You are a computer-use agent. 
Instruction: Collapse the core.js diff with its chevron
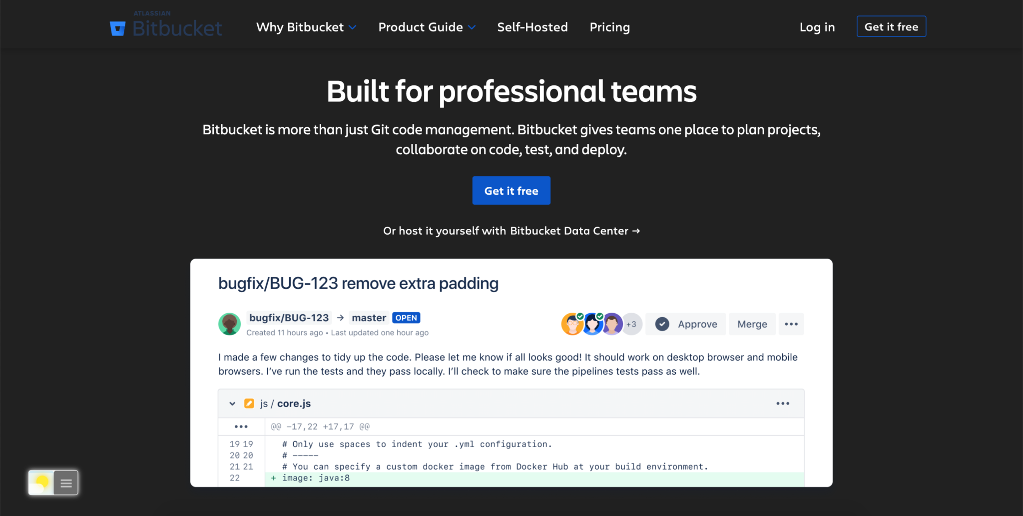point(232,403)
